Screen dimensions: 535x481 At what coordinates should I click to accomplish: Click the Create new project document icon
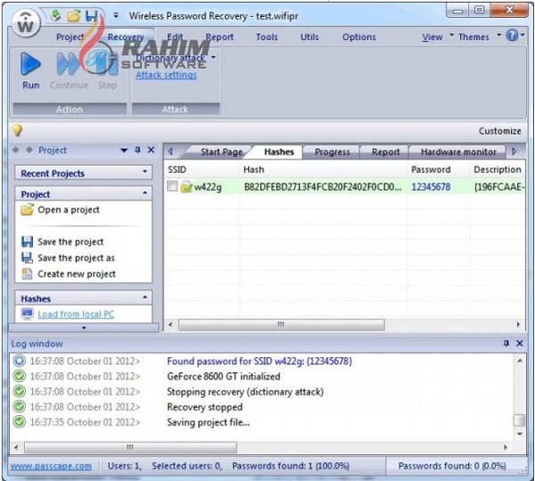tap(27, 273)
